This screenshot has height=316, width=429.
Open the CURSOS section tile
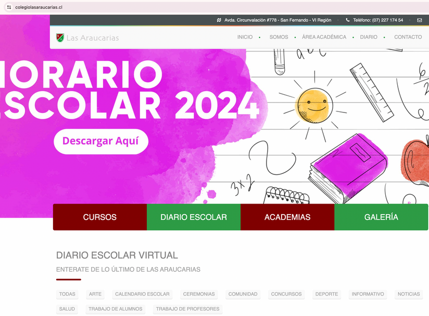[x=100, y=217]
